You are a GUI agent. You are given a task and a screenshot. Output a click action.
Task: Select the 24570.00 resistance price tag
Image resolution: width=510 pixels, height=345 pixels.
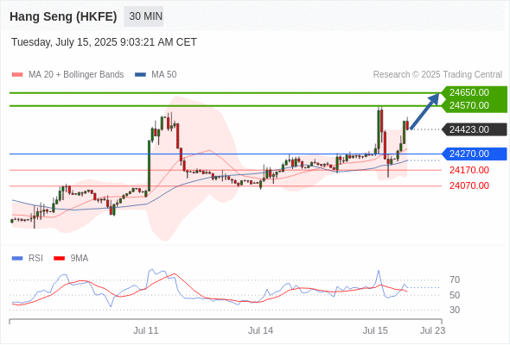pos(469,105)
